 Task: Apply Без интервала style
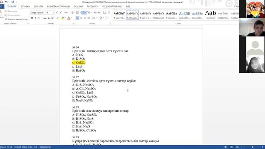pos(145,15)
